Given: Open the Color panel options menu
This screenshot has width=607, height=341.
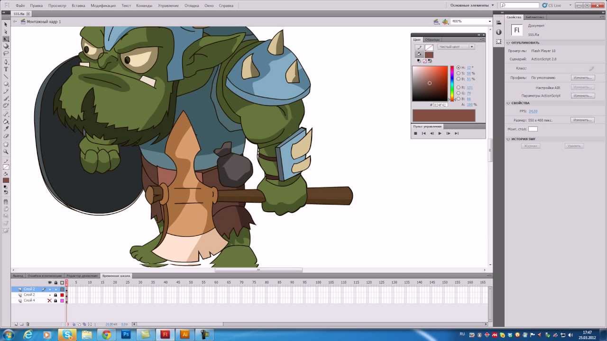Looking at the screenshot, I should click(x=483, y=40).
